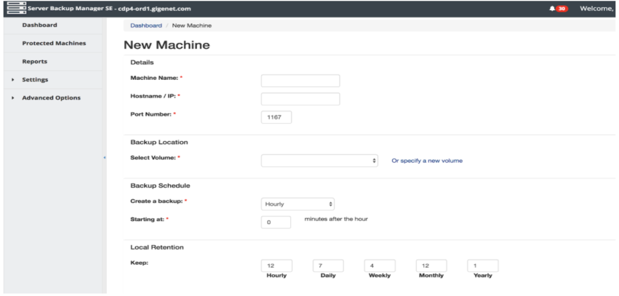Click the 'Port Number:' label
Viewport: 619px width, 296px height.
coord(152,114)
